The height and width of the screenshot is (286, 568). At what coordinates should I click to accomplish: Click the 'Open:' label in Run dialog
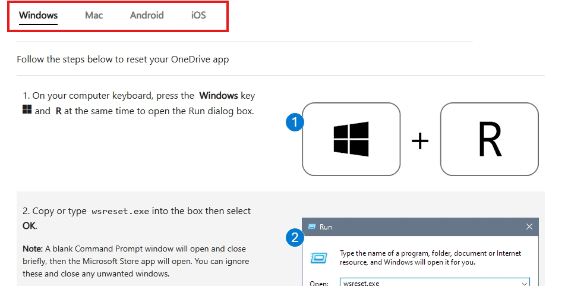(319, 283)
